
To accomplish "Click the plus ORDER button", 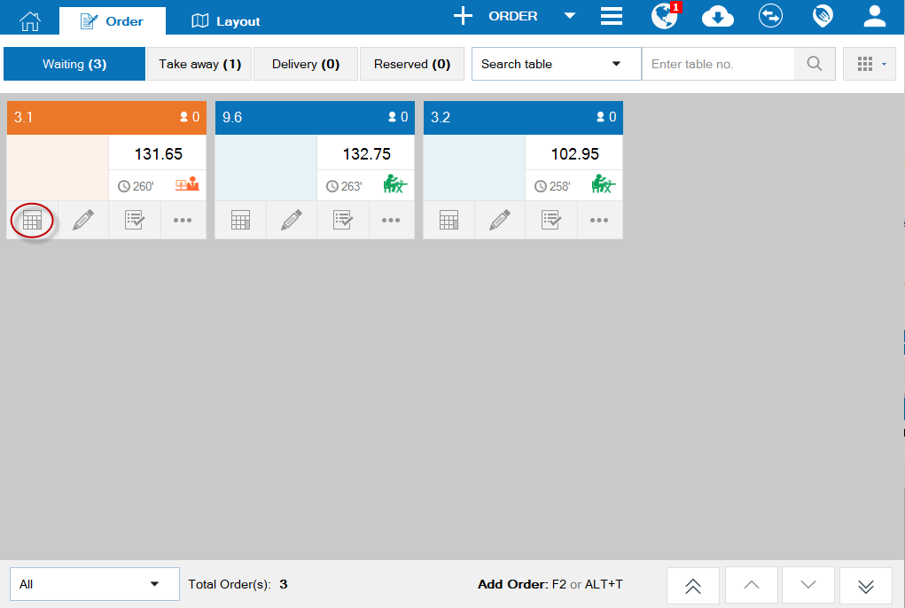I will [x=495, y=16].
